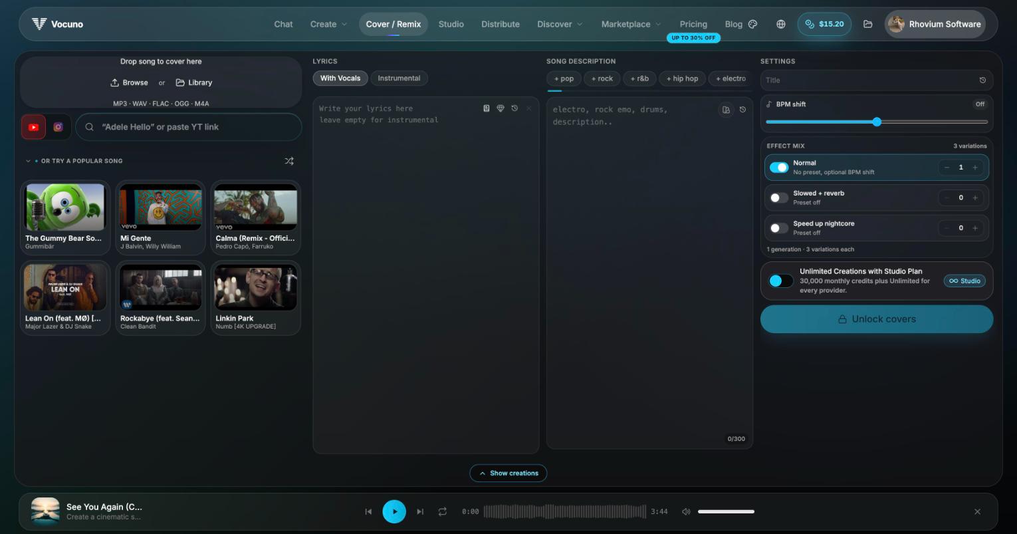1017x534 pixels.
Task: Select the YouTube source icon
Action: coord(33,127)
